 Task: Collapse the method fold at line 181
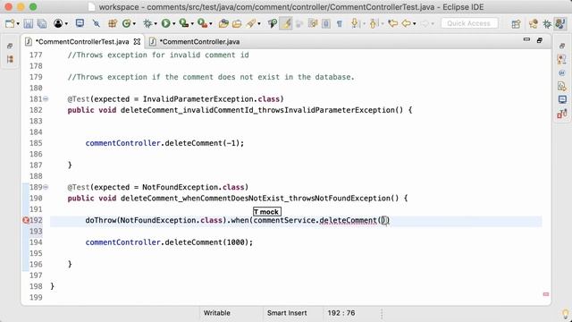coord(46,99)
